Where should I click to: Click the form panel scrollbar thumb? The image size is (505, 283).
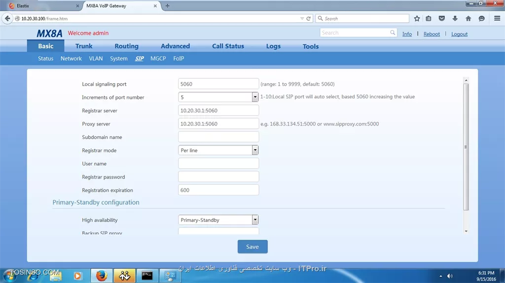point(466,147)
